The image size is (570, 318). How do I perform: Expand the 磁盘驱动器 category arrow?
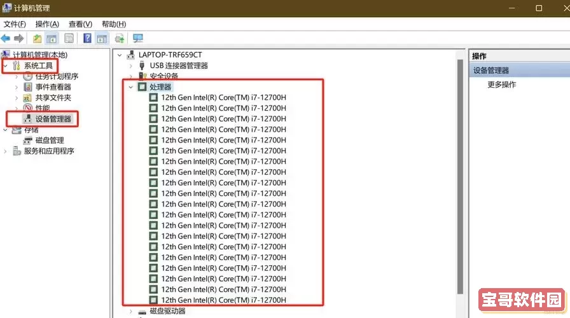click(131, 312)
